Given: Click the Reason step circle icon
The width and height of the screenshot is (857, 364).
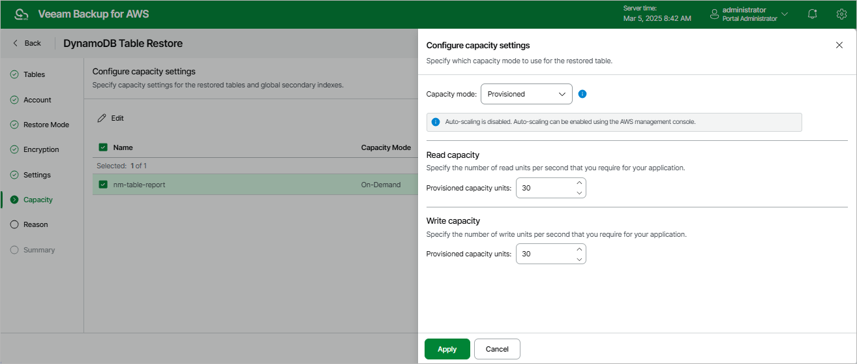Looking at the screenshot, I should pyautogui.click(x=14, y=224).
